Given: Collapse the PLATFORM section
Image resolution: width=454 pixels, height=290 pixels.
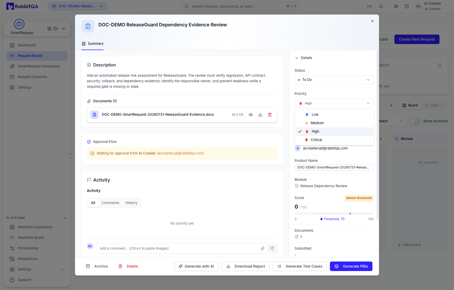Looking at the screenshot, I should [65, 218].
